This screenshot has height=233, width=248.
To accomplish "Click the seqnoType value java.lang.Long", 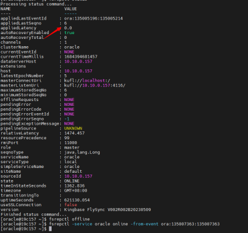I will (x=82, y=152).
